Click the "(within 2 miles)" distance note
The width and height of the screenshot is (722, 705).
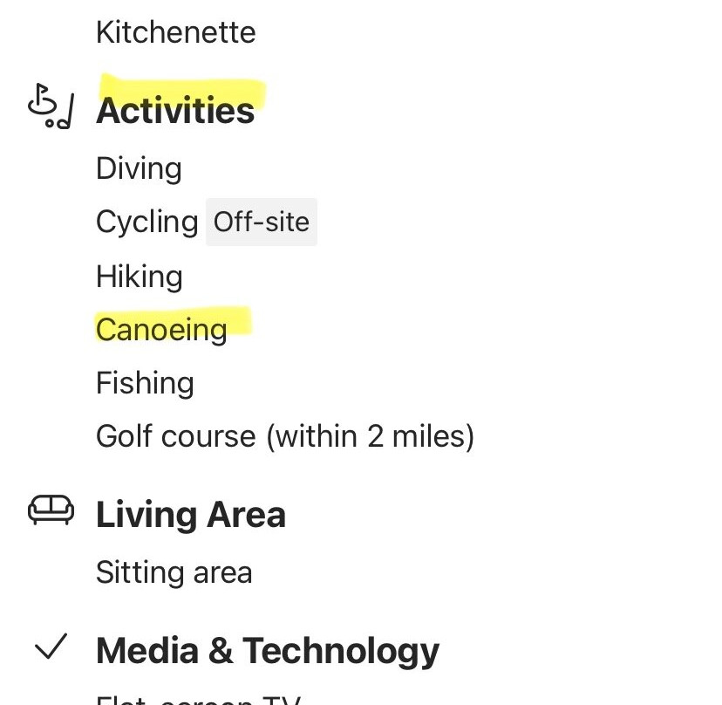pyautogui.click(x=370, y=435)
